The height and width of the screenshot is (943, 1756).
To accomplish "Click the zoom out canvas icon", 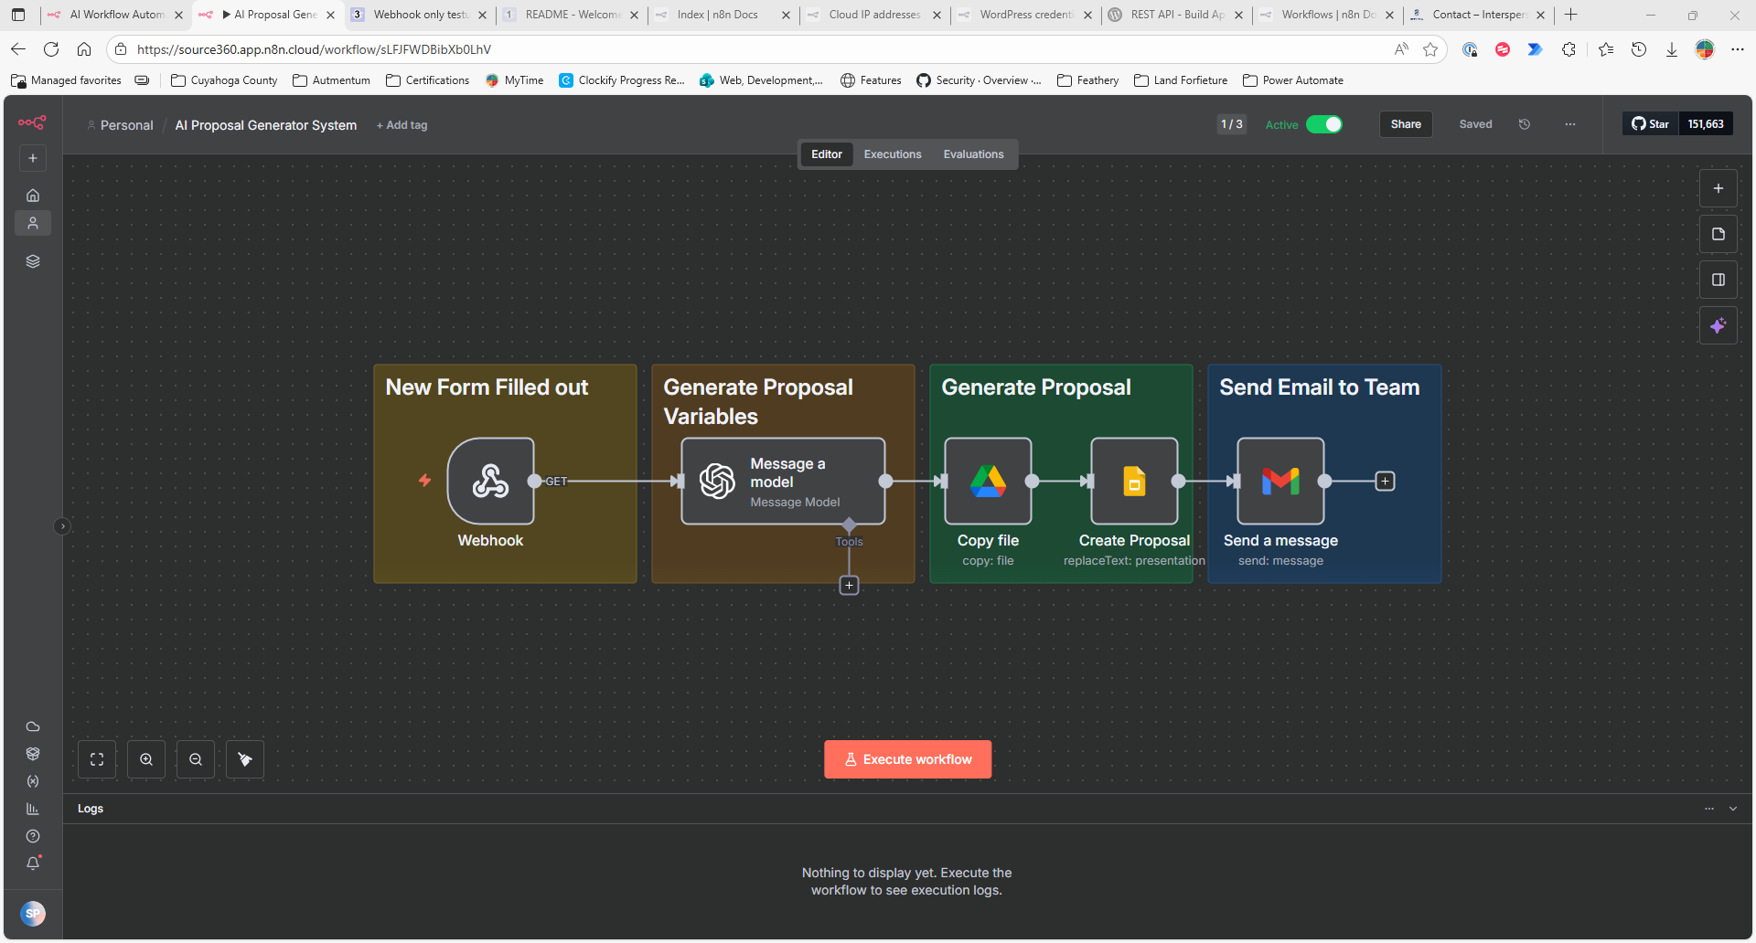I will (x=196, y=759).
